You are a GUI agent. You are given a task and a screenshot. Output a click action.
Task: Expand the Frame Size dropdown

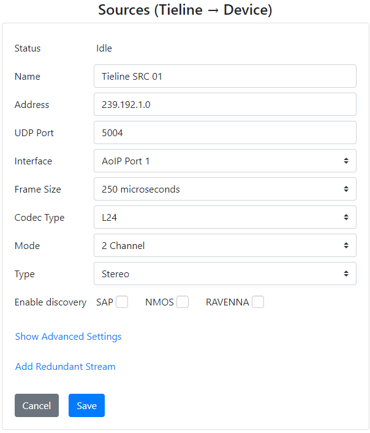[x=225, y=190]
